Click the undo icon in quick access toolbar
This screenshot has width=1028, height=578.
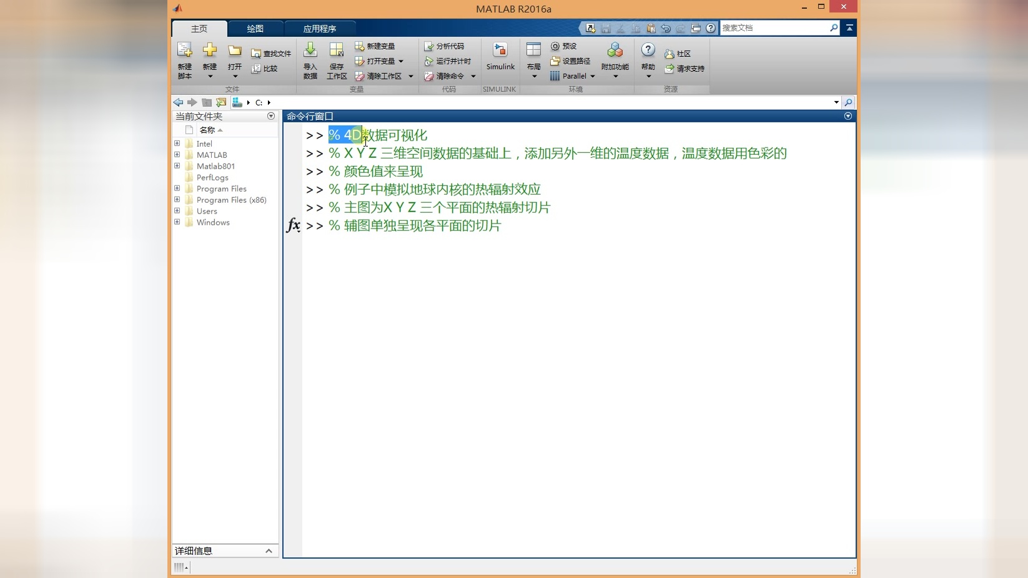(x=666, y=28)
